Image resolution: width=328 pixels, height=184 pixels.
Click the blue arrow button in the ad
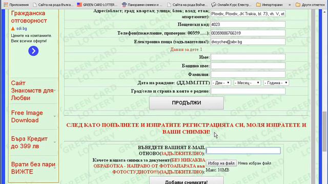[x=33, y=51]
